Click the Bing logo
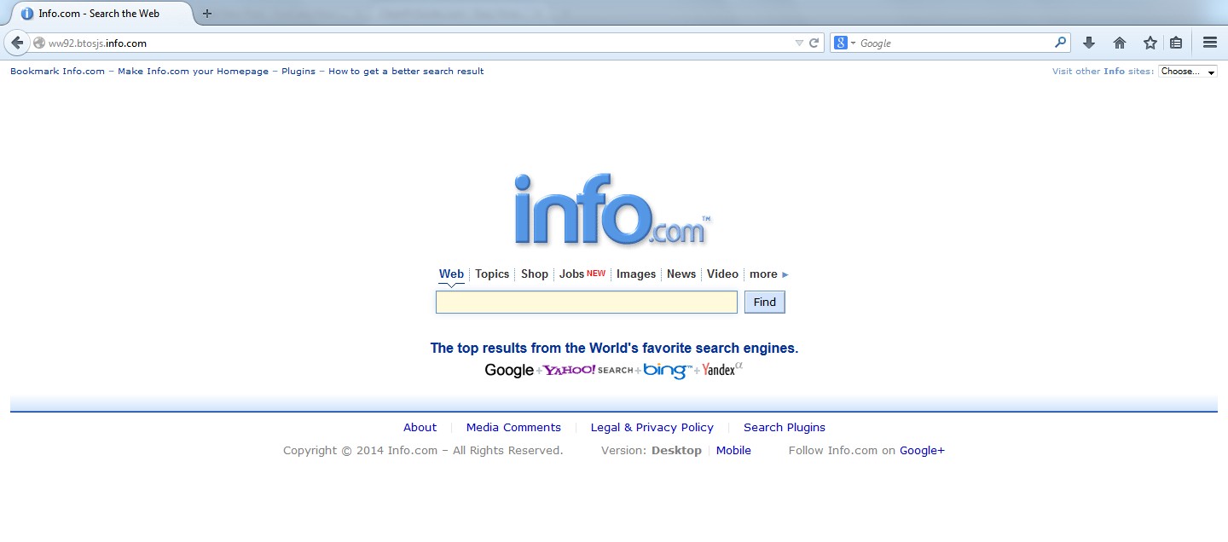 coord(668,370)
